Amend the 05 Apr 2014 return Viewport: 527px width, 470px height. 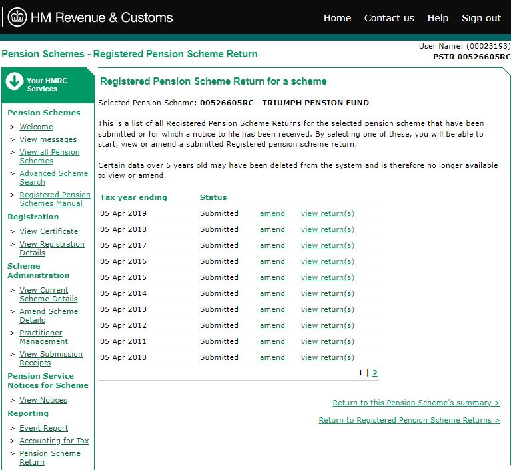point(272,293)
